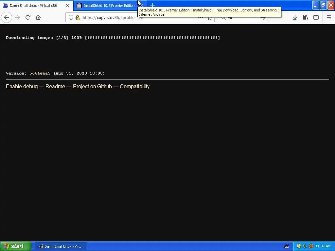Click the security shield tray icon
335x251 pixels.
299,246
